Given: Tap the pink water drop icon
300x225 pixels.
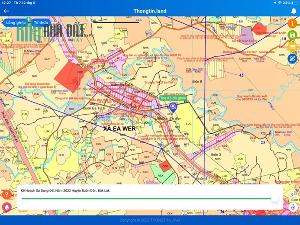Looking at the screenshot, I should 6,207.
